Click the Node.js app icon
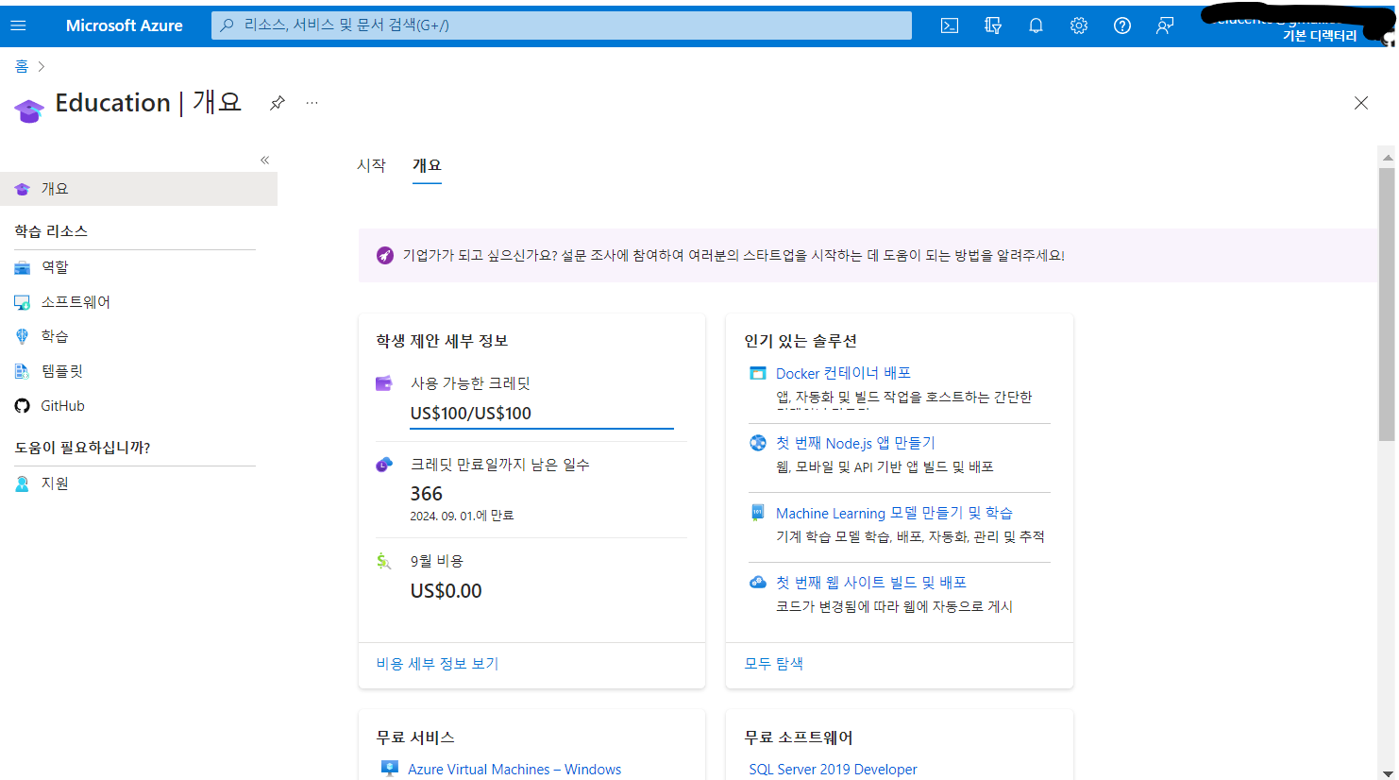This screenshot has height=780, width=1399. point(758,443)
